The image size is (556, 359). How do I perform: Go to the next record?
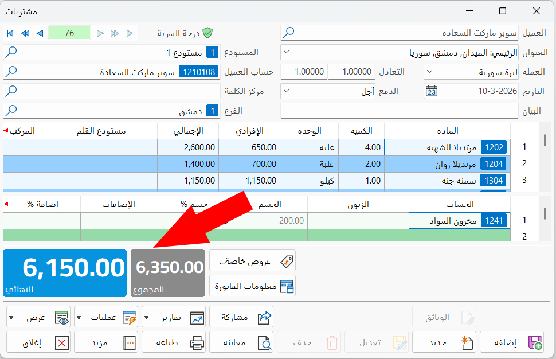pyautogui.click(x=100, y=33)
